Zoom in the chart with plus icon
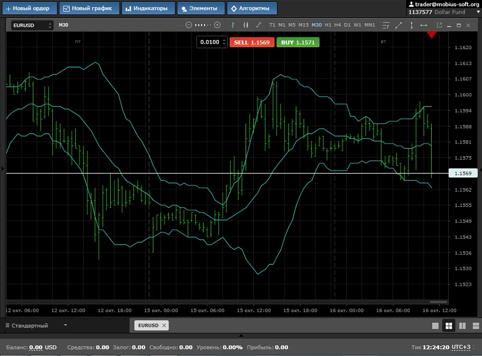This screenshot has width=482, height=356. point(217,25)
